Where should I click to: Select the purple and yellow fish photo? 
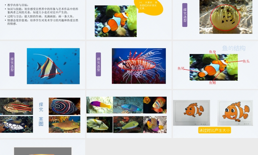[100, 105]
